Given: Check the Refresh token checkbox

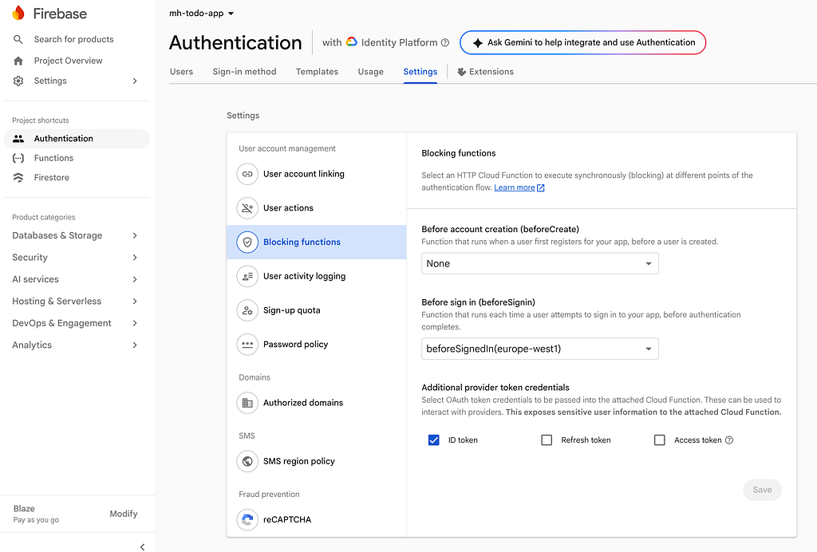Looking at the screenshot, I should click(547, 440).
